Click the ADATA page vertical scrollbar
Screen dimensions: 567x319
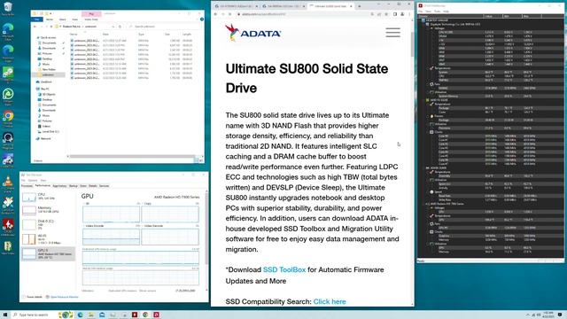click(x=412, y=43)
